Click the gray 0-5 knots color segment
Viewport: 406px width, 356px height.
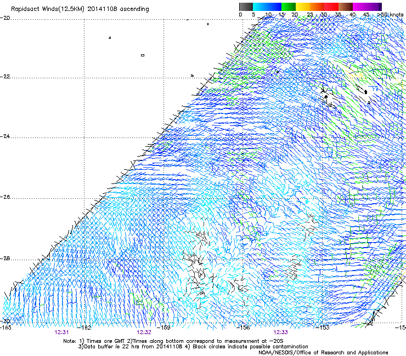click(x=246, y=7)
